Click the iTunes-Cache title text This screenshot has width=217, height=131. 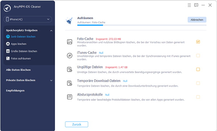pos(87,53)
